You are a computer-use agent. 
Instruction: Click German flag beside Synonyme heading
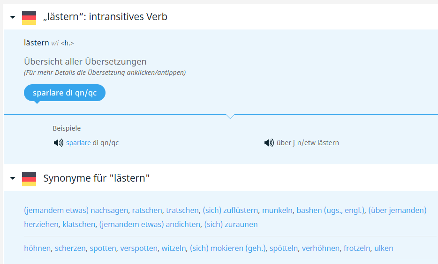29,178
